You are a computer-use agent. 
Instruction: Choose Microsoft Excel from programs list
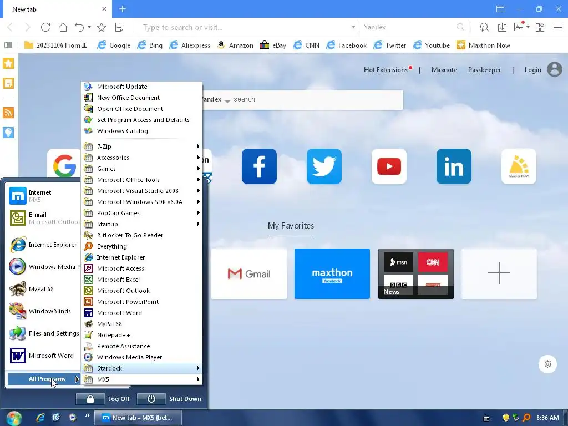[141, 280]
